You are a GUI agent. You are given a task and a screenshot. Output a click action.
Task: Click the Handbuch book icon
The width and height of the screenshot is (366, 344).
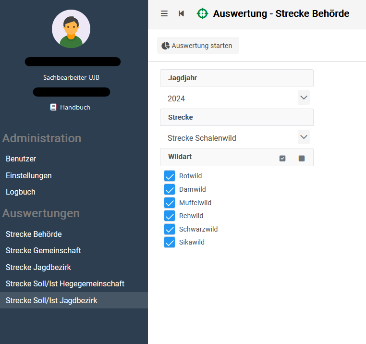pyautogui.click(x=53, y=107)
